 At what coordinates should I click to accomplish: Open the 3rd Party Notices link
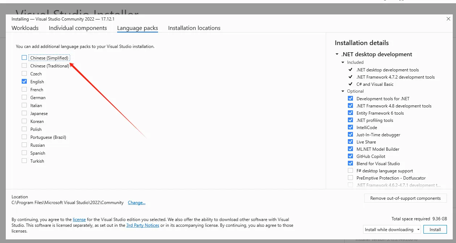142,225
